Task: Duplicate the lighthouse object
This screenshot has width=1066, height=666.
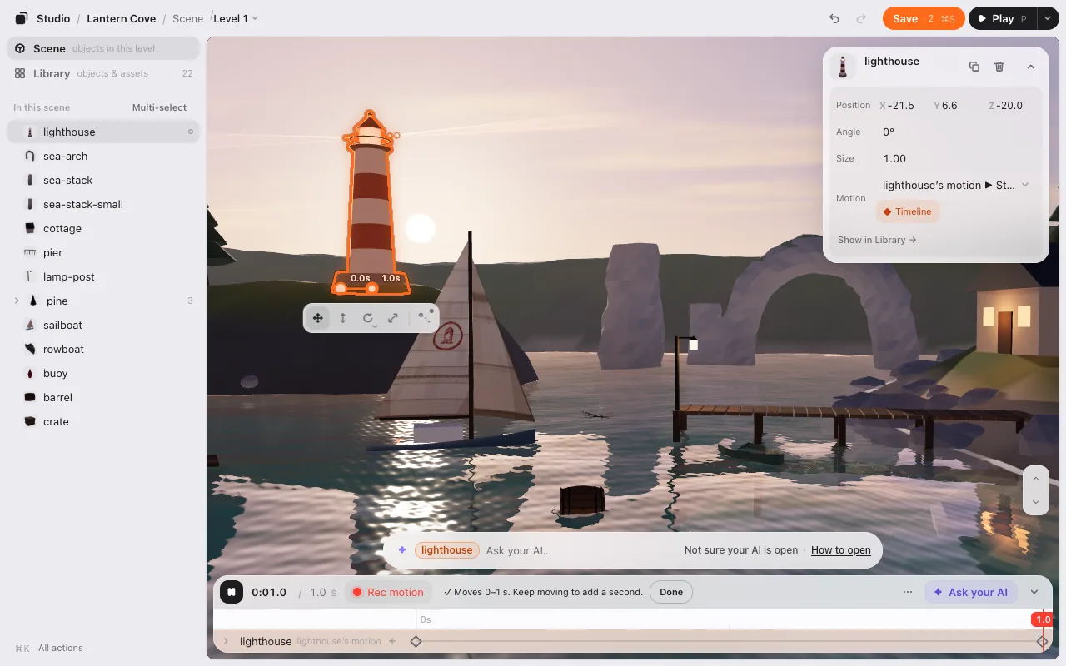Action: [974, 67]
